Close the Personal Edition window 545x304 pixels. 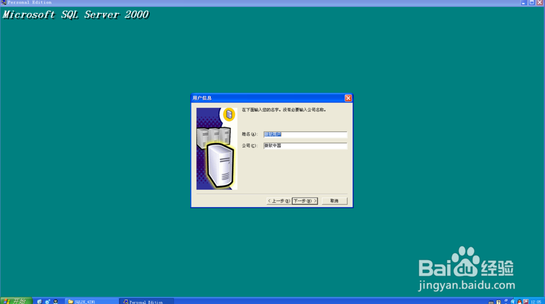click(540, 2)
